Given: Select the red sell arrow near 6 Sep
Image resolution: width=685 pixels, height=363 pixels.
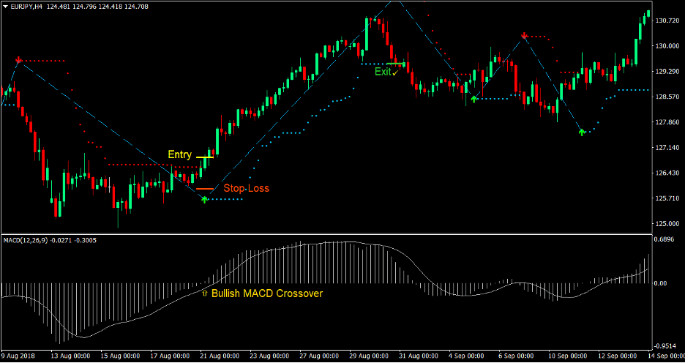Looking at the screenshot, I should point(524,35).
